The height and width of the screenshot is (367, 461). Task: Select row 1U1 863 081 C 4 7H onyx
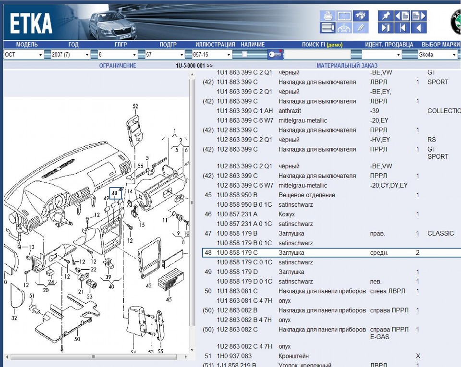pyautogui.click(x=331, y=301)
